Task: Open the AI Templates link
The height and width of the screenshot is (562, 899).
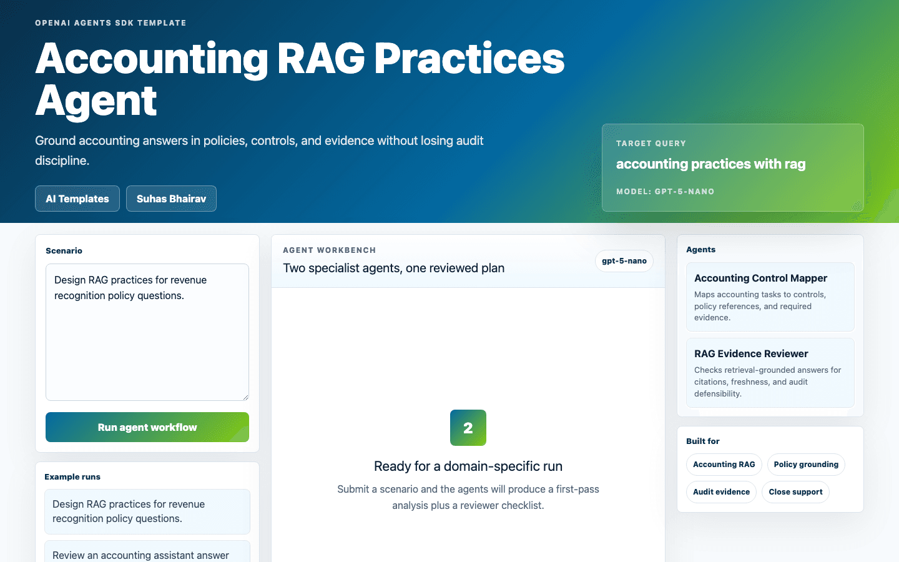Action: [x=77, y=199]
